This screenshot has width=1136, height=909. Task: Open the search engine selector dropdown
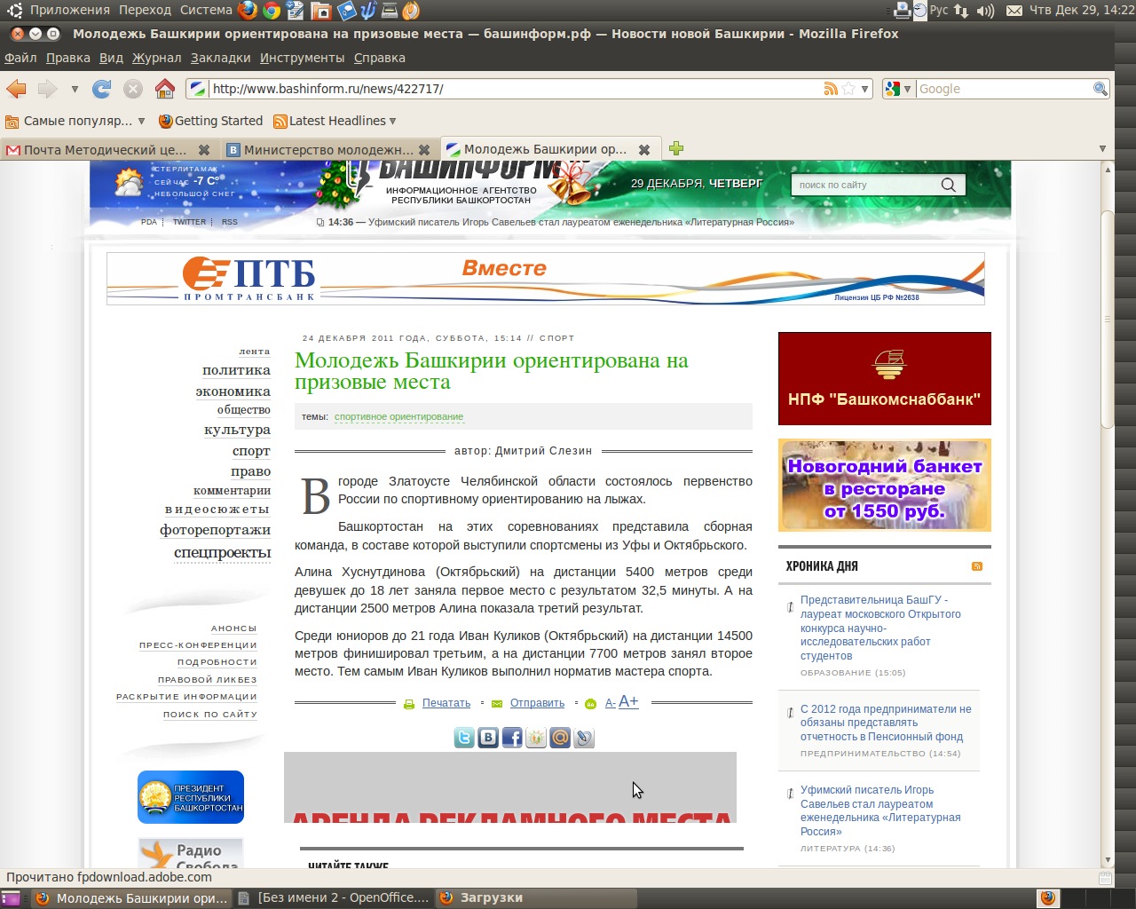898,89
